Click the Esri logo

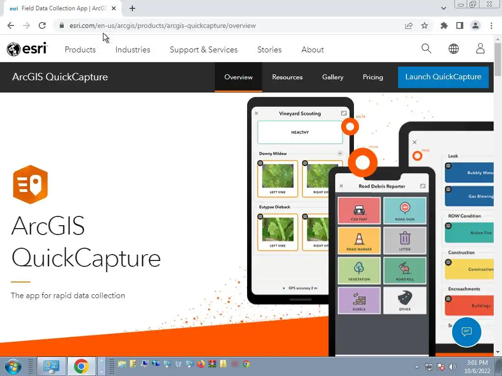27,49
